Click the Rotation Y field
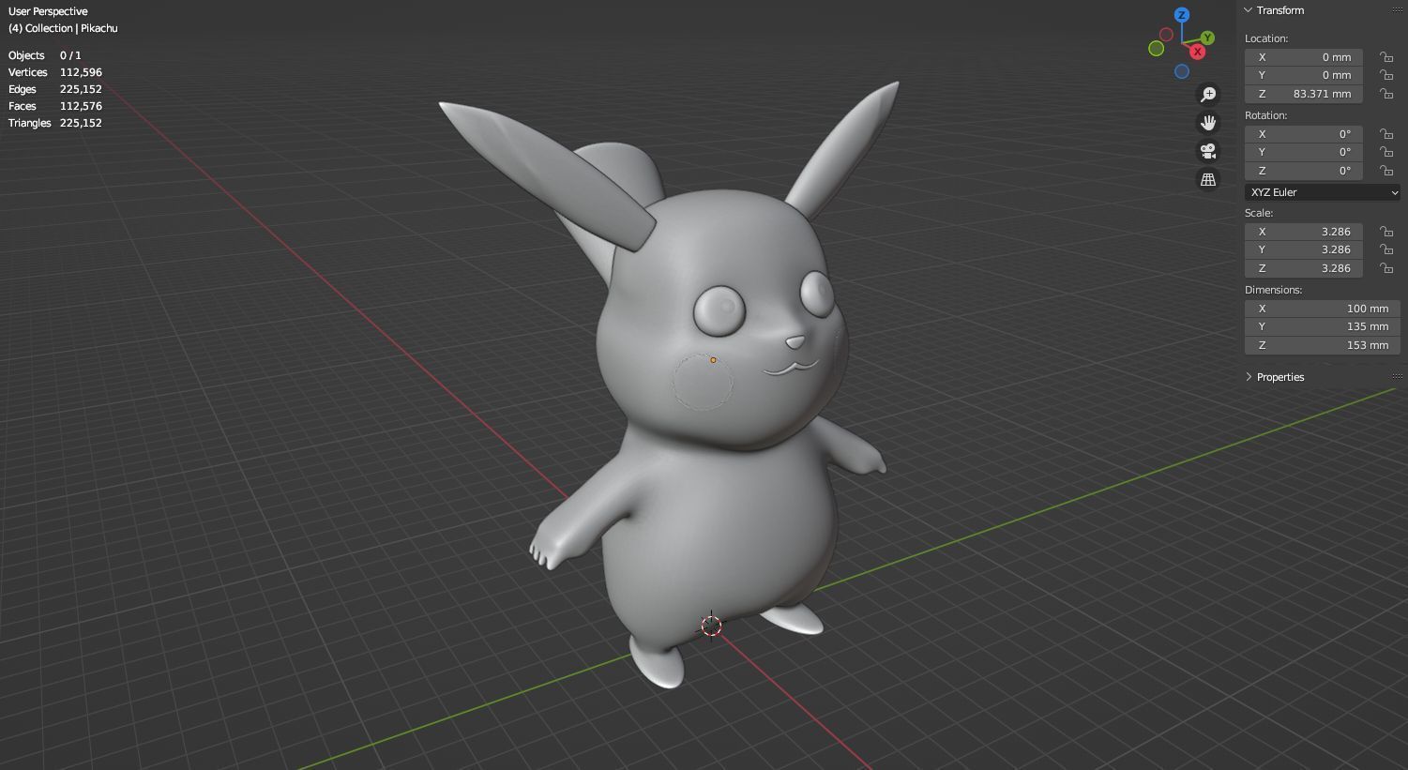 1304,152
